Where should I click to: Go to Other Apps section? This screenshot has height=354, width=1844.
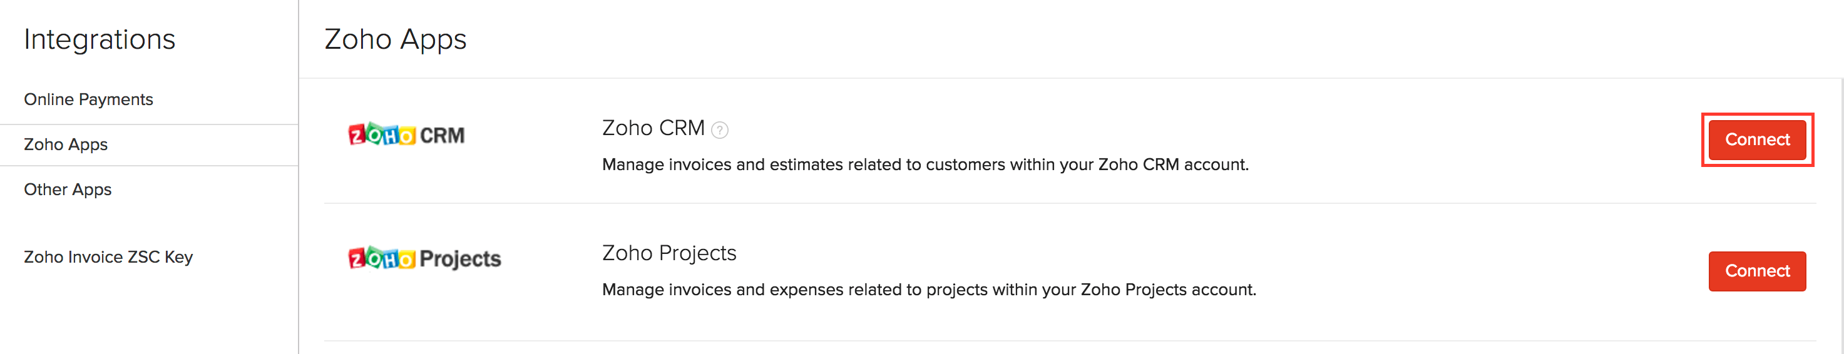click(x=68, y=190)
